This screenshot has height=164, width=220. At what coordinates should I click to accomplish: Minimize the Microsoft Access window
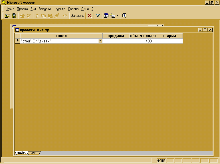point(207,3)
